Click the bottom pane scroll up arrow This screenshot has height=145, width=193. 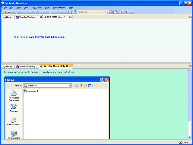coord(189,70)
